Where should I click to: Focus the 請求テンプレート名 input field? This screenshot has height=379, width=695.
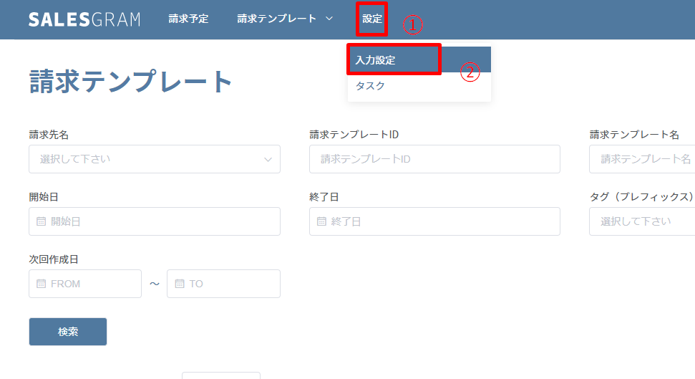642,159
